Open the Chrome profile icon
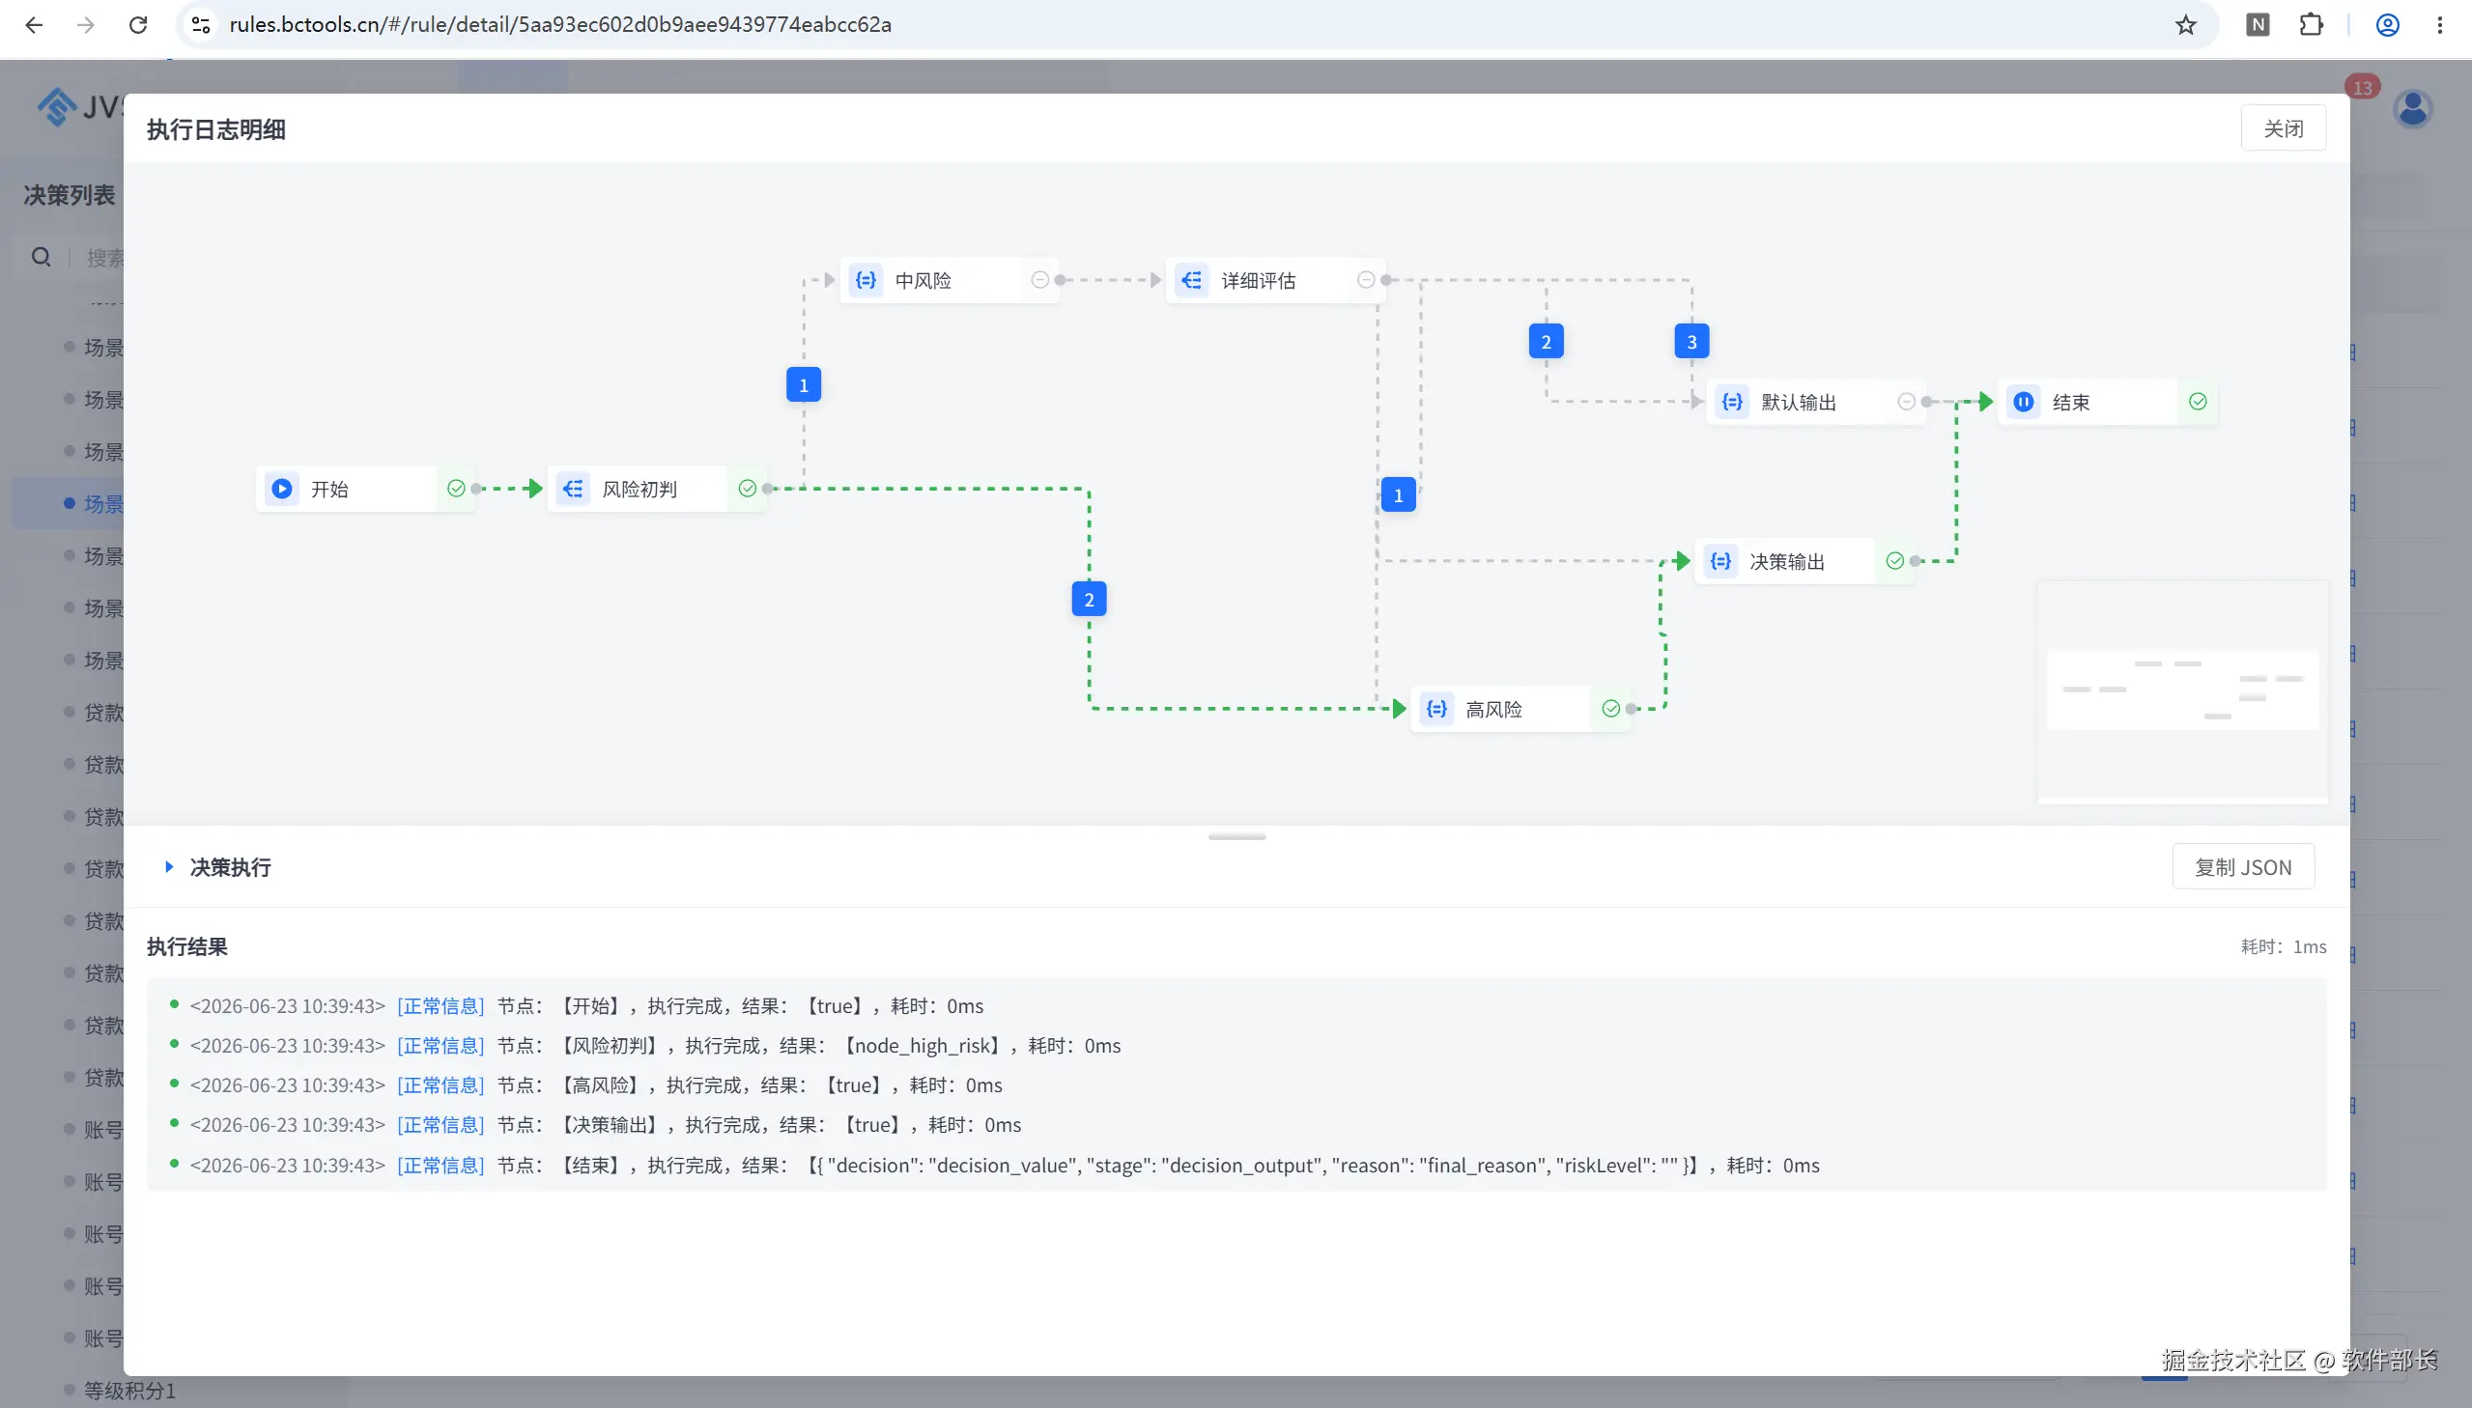 (2387, 25)
